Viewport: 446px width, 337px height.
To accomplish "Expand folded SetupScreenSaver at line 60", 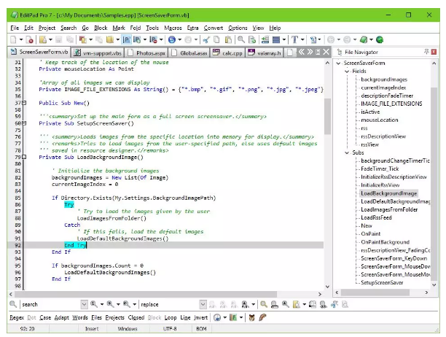I will [x=24, y=123].
